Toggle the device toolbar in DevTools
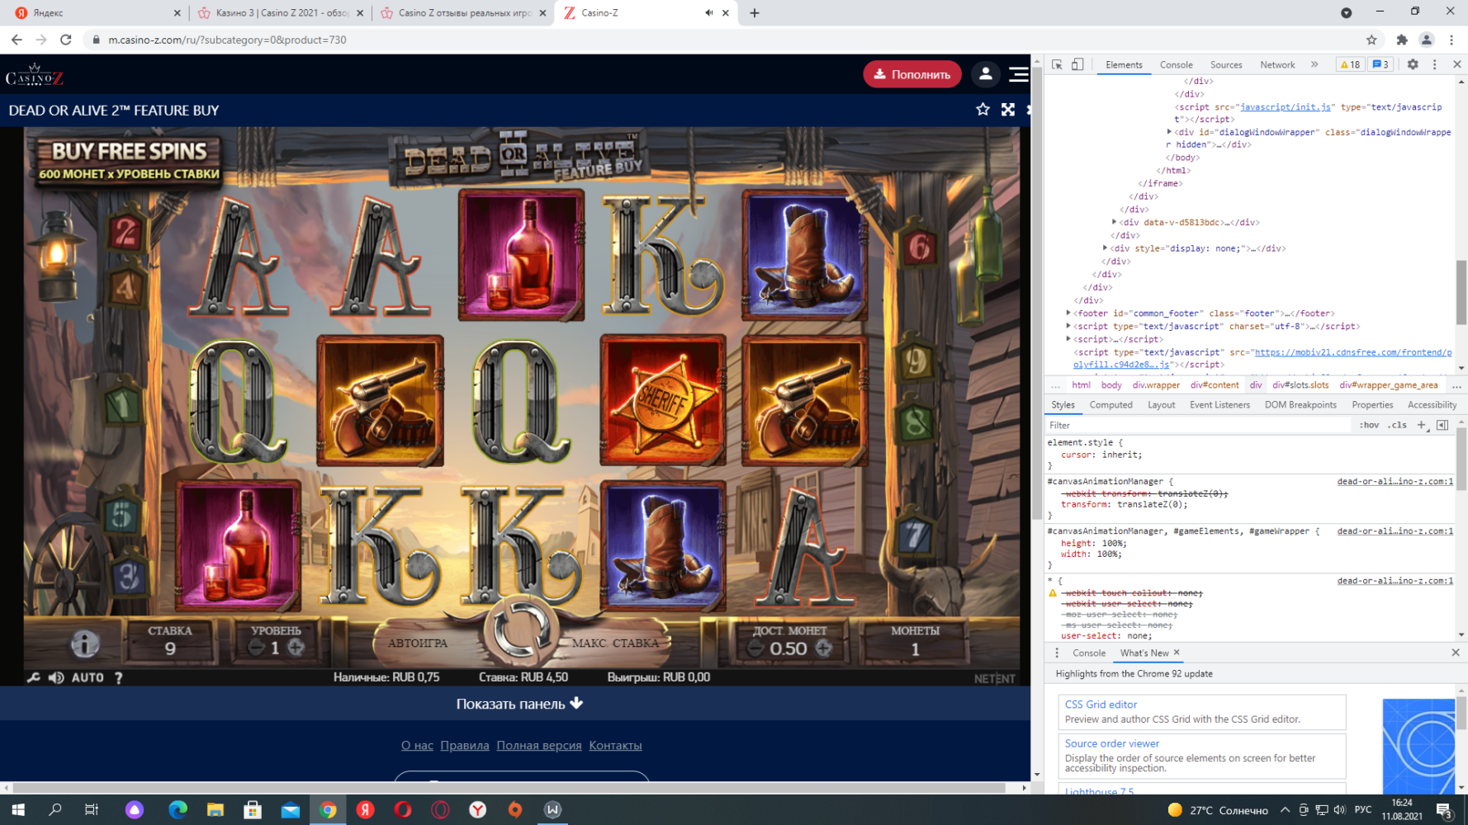The height and width of the screenshot is (825, 1468). [1077, 64]
